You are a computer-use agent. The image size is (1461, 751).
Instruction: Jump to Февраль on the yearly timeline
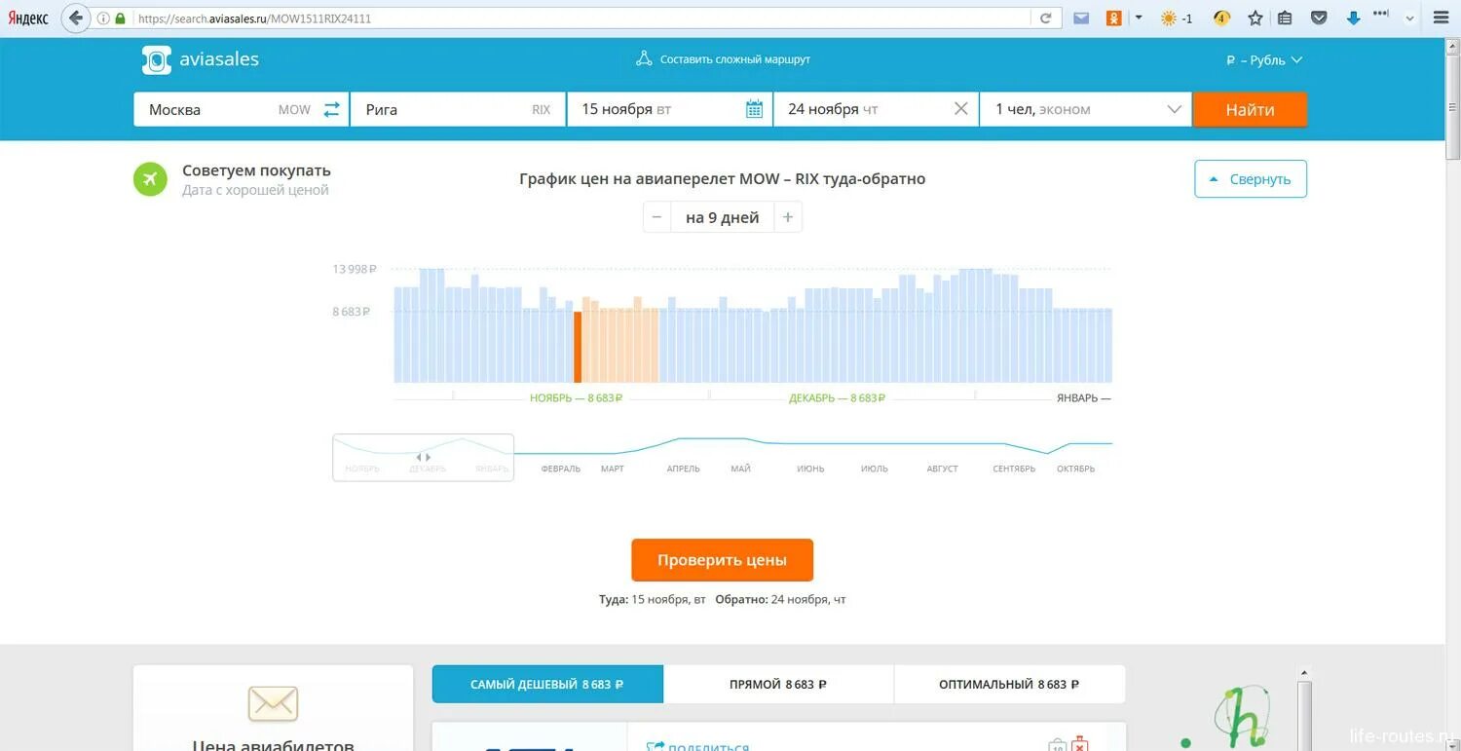click(560, 469)
